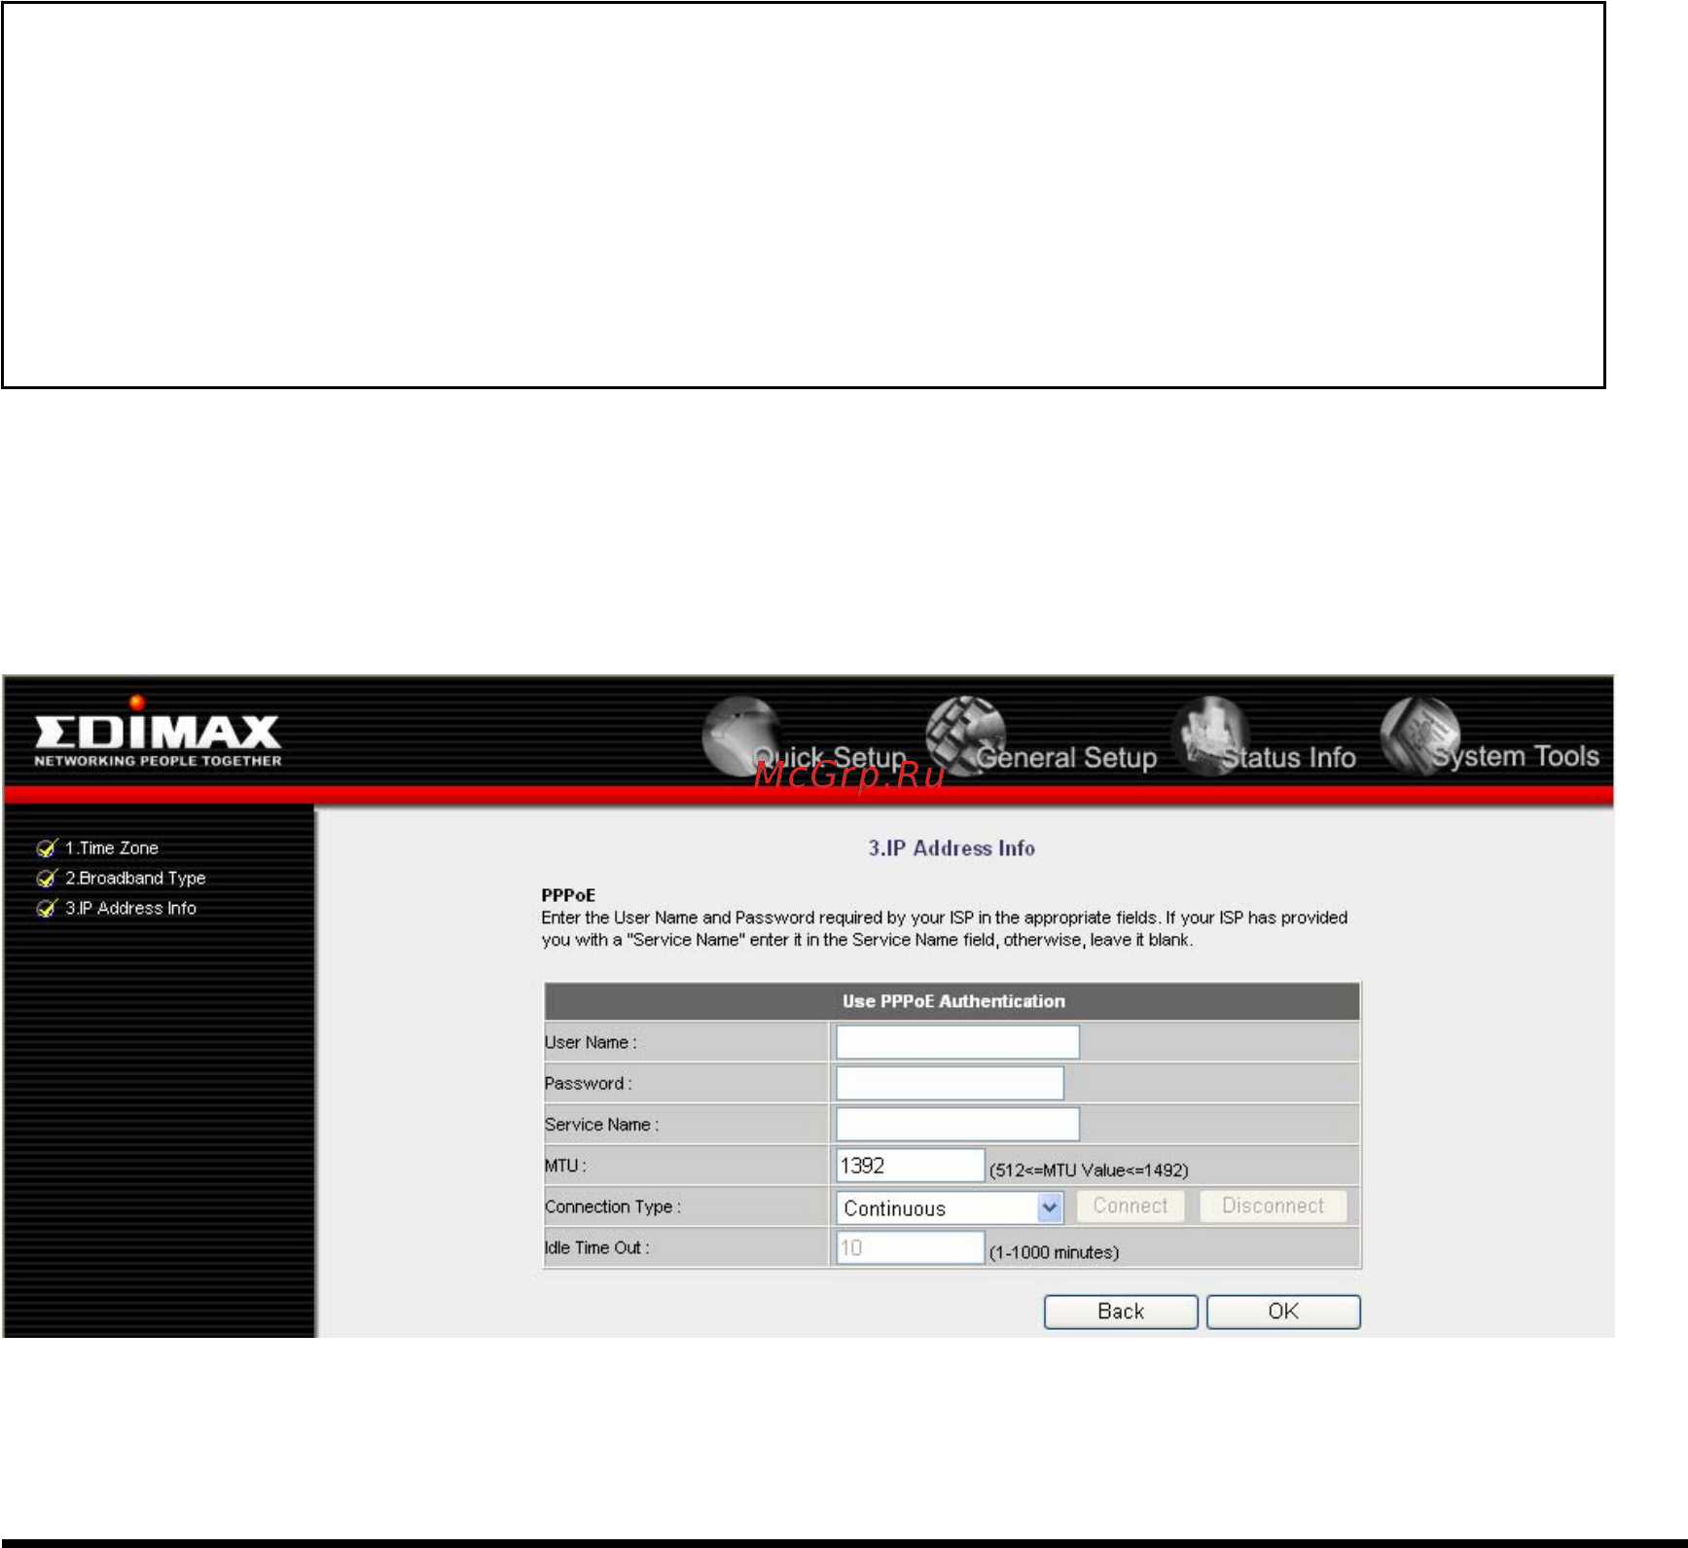The image size is (1688, 1548).
Task: Click the 3.IP Address Info heading
Action: point(952,848)
